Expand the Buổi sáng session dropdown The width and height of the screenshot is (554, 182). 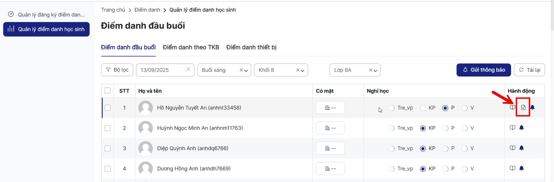pos(246,71)
